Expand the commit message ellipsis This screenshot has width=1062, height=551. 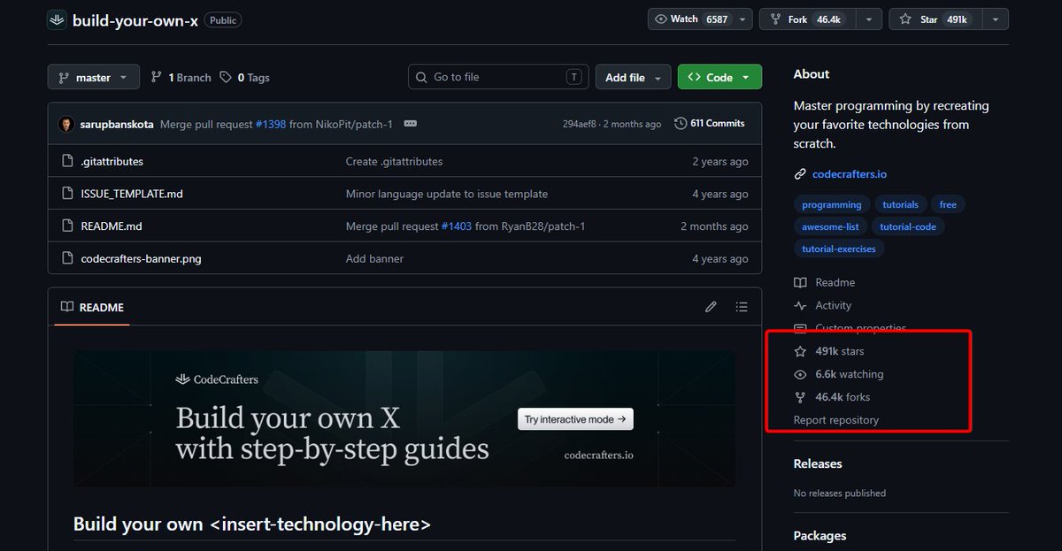[x=410, y=124]
